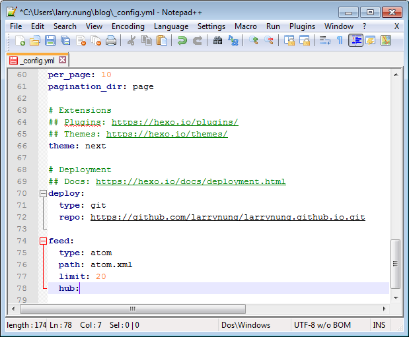Paste from clipboard toolbar icon
409x337 pixels.
162,41
